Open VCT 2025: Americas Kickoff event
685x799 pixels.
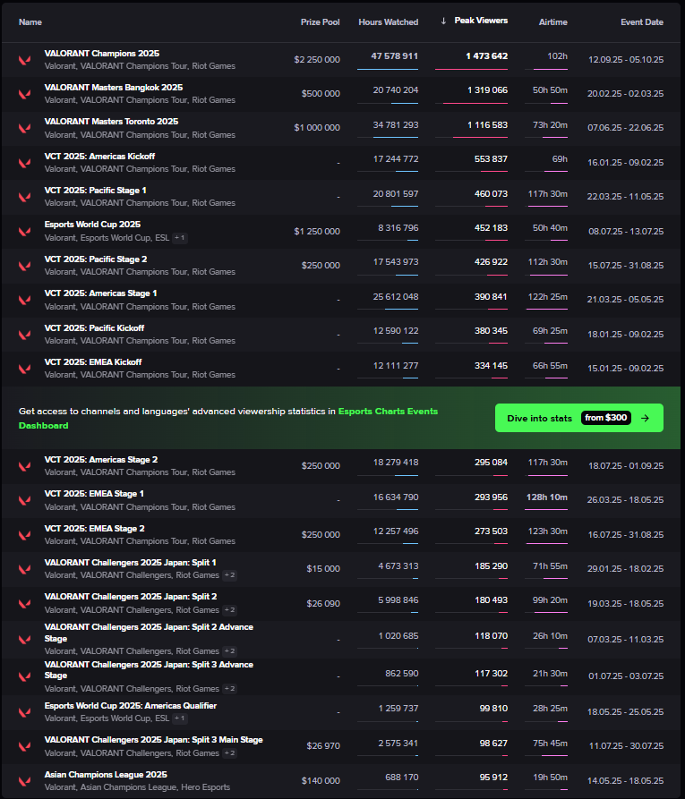pyautogui.click(x=99, y=157)
